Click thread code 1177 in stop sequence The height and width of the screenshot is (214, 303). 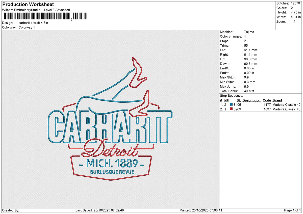(x=267, y=105)
